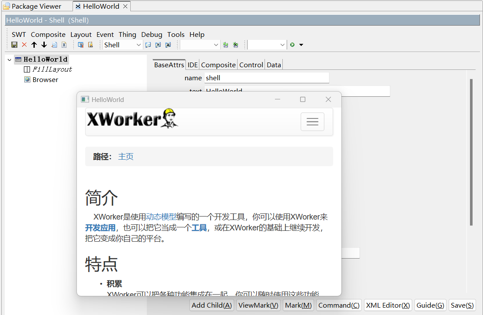Open the Shell type dropdown
The height and width of the screenshot is (315, 483).
click(138, 45)
